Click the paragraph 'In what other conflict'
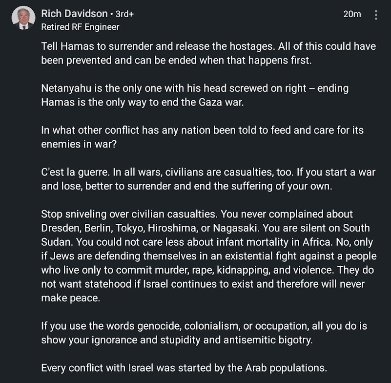The width and height of the screenshot is (391, 383). point(202,137)
